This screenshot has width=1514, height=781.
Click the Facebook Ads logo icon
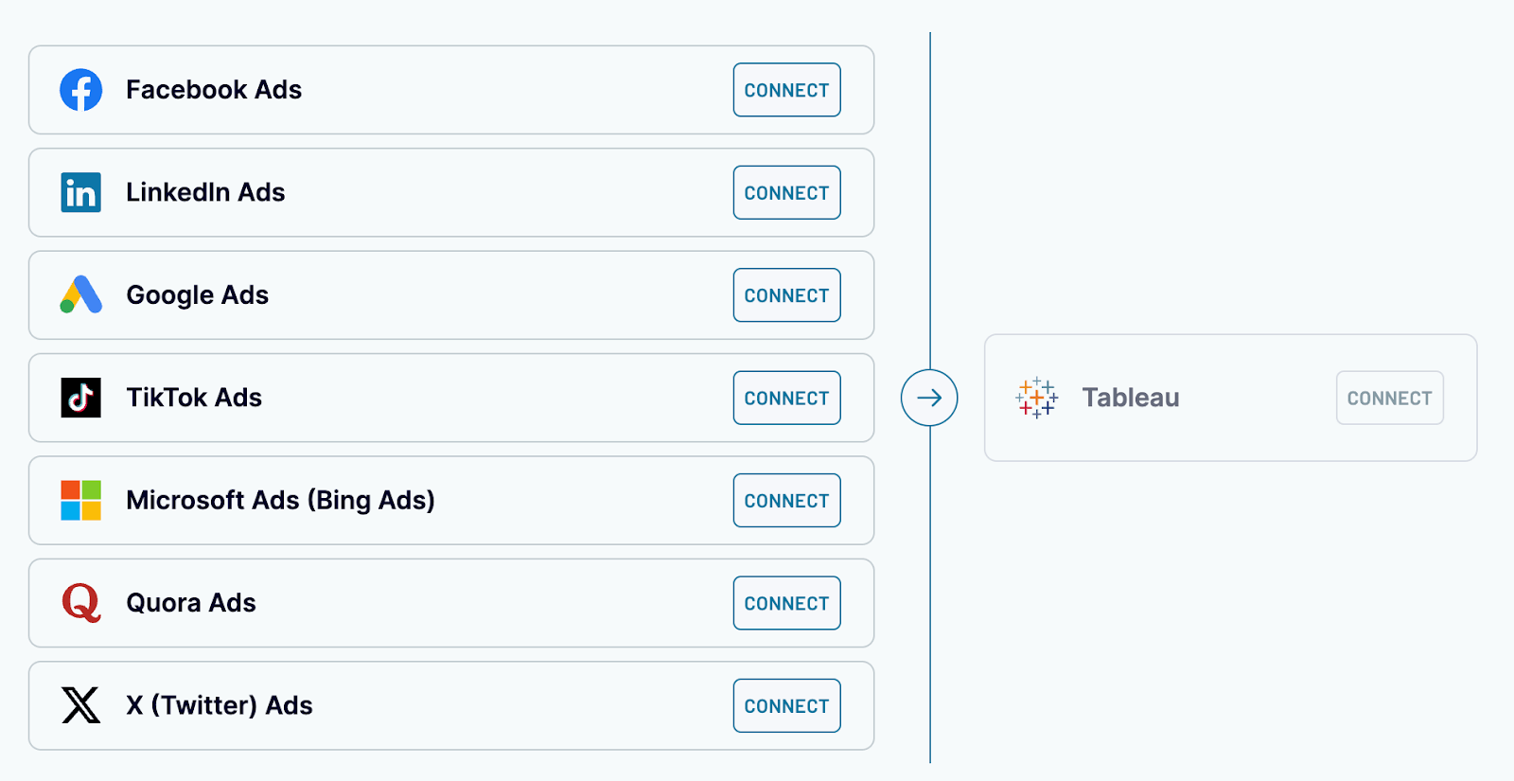point(81,90)
